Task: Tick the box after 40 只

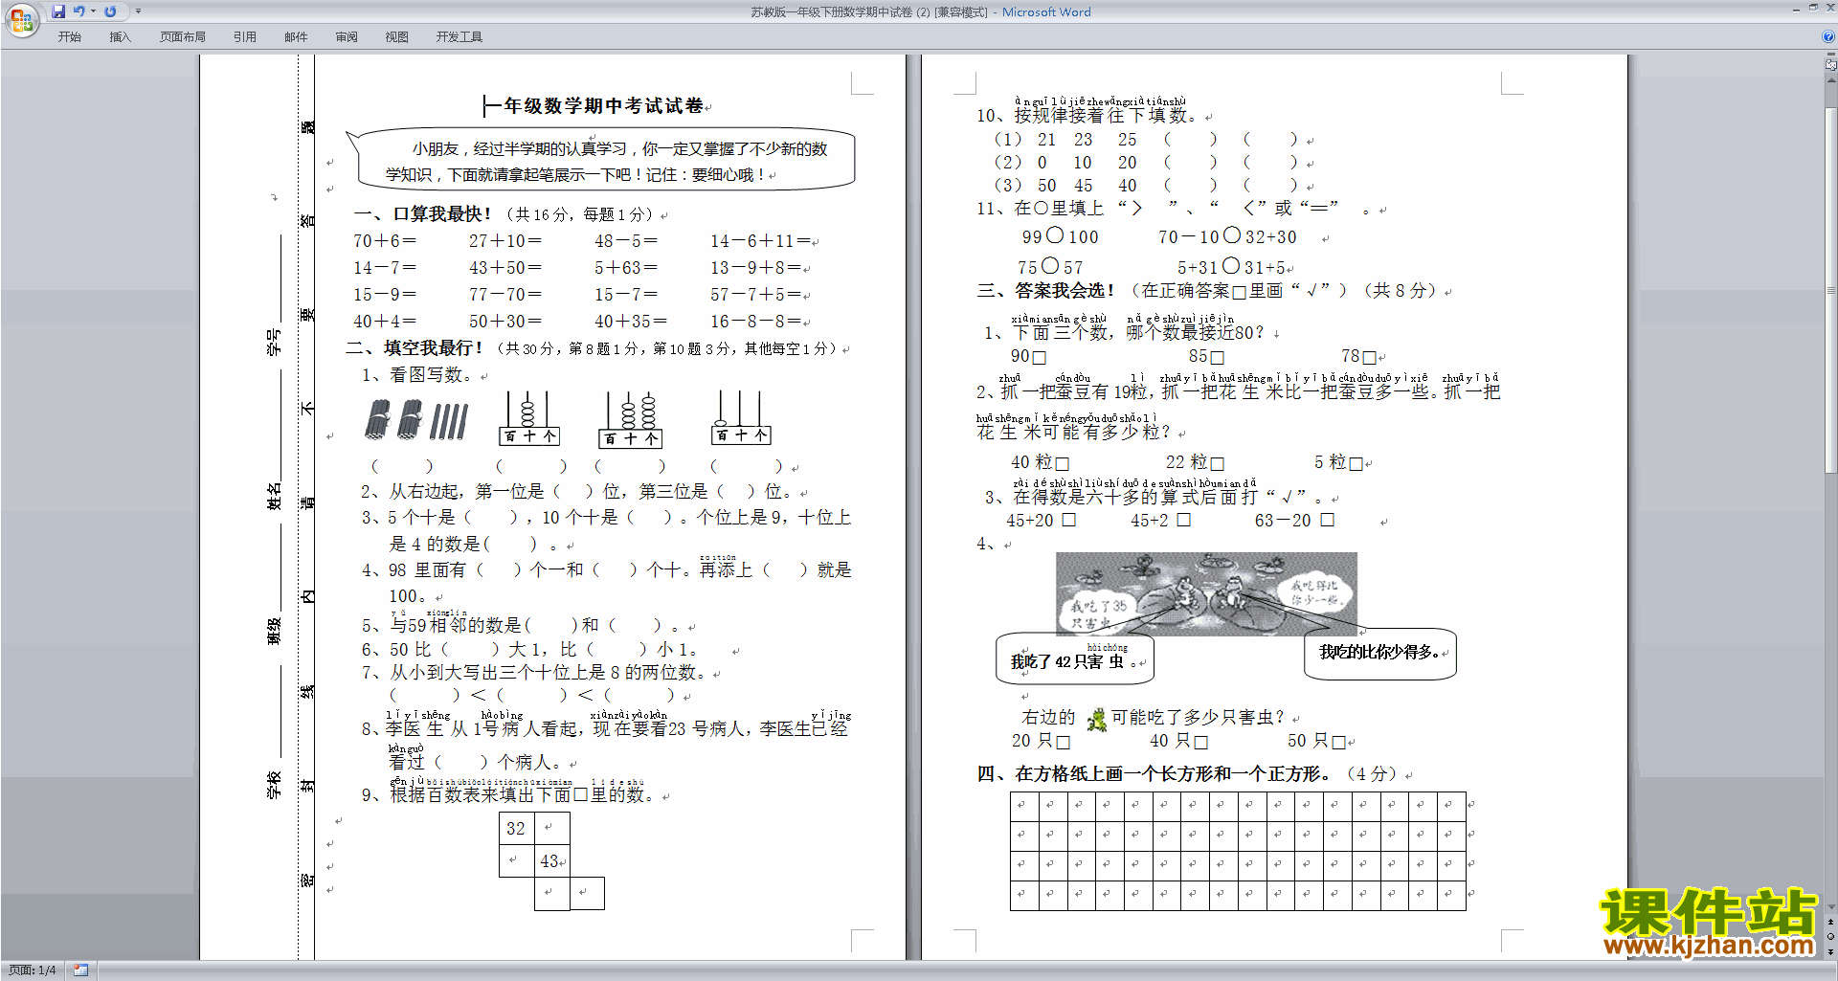Action: (x=1201, y=742)
